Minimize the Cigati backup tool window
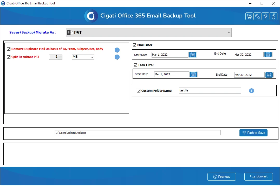This screenshot has width=280, height=186. pos(250,3)
